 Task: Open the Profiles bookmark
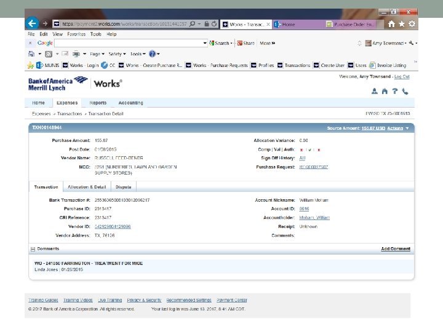click(263, 65)
